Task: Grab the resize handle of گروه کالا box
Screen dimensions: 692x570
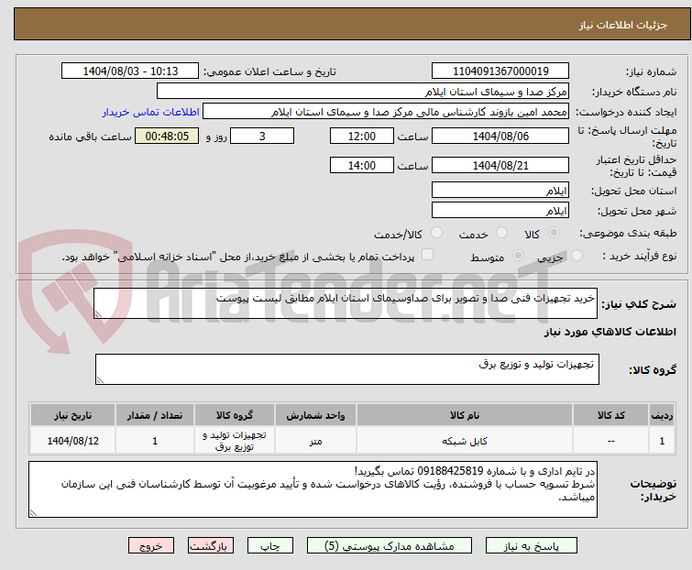Action: click(100, 380)
